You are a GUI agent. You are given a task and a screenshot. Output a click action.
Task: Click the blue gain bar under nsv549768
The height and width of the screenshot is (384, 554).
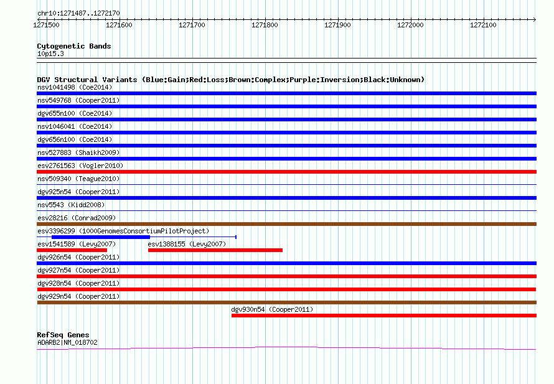click(x=286, y=106)
